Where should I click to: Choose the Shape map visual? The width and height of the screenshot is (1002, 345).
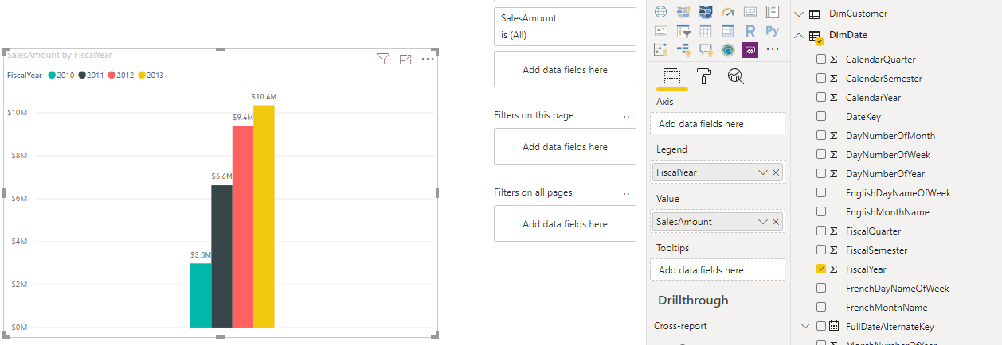point(705,12)
